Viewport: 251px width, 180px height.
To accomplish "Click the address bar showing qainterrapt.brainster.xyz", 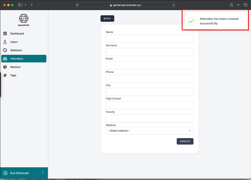I will [x=125, y=5].
